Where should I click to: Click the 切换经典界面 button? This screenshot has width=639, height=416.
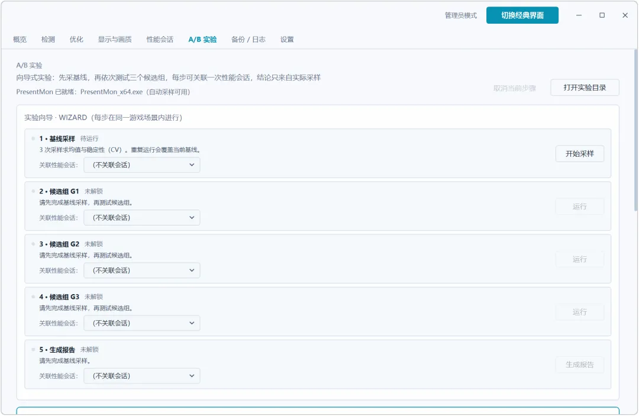tap(522, 15)
